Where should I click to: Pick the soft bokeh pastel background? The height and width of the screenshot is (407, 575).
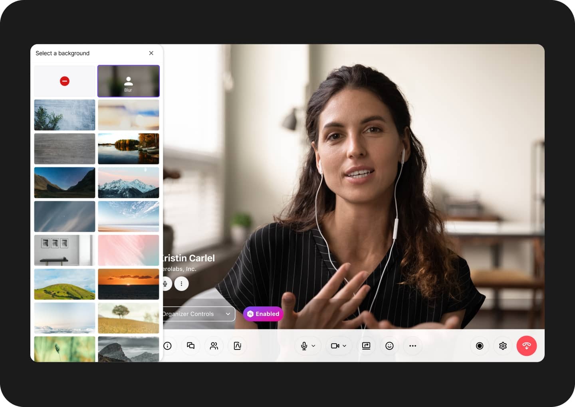(x=129, y=115)
